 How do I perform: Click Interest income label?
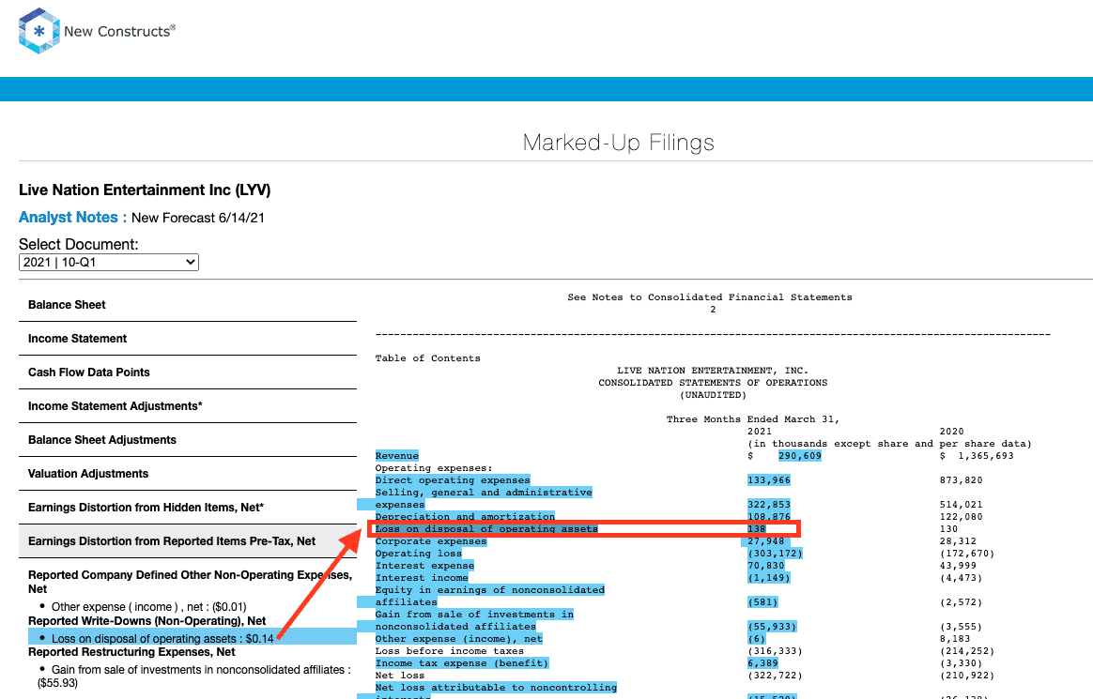point(422,578)
